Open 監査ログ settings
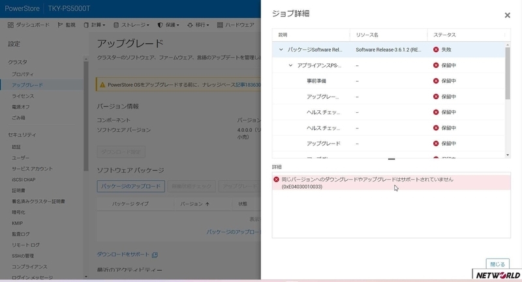The image size is (522, 282). point(21,234)
